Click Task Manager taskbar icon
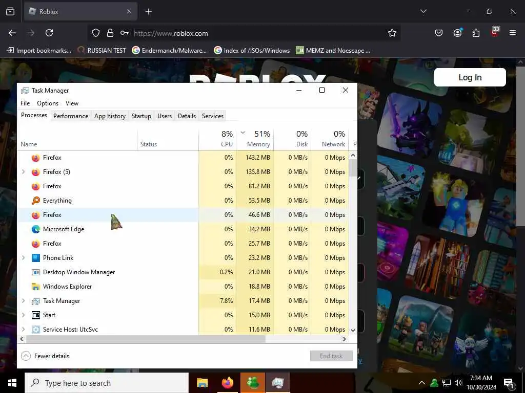 pos(277,383)
